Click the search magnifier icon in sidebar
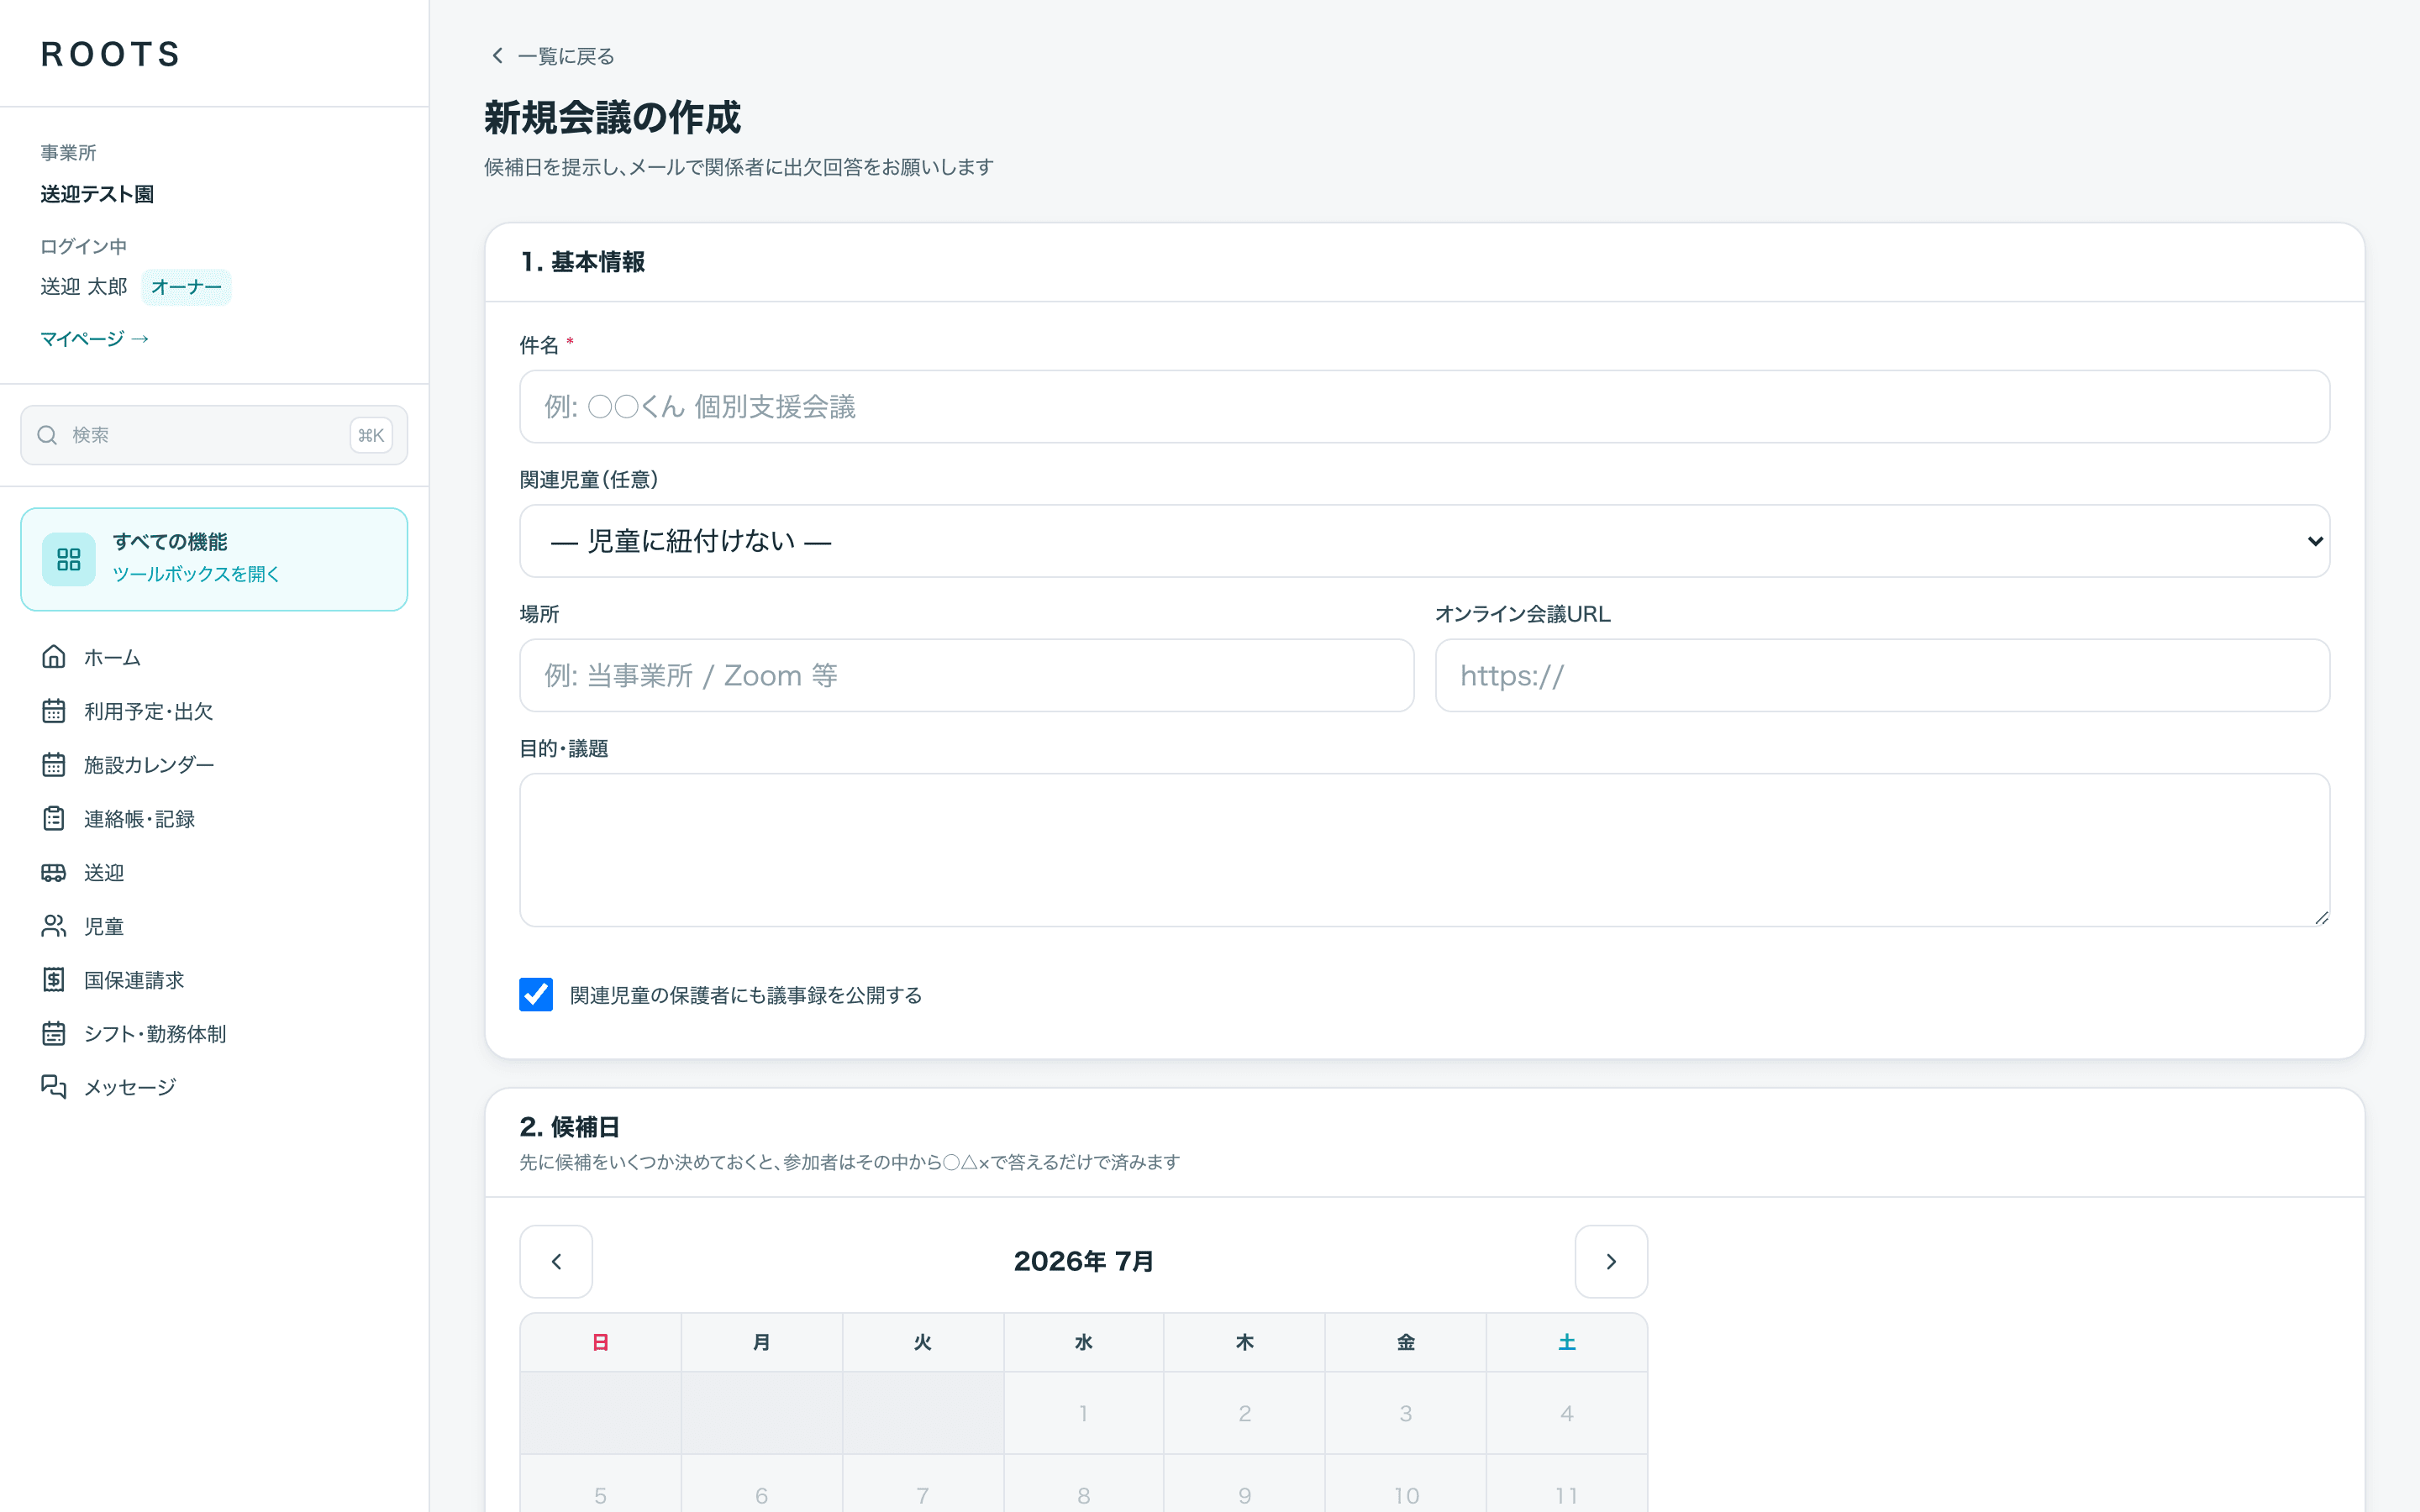2420x1512 pixels. (x=47, y=435)
